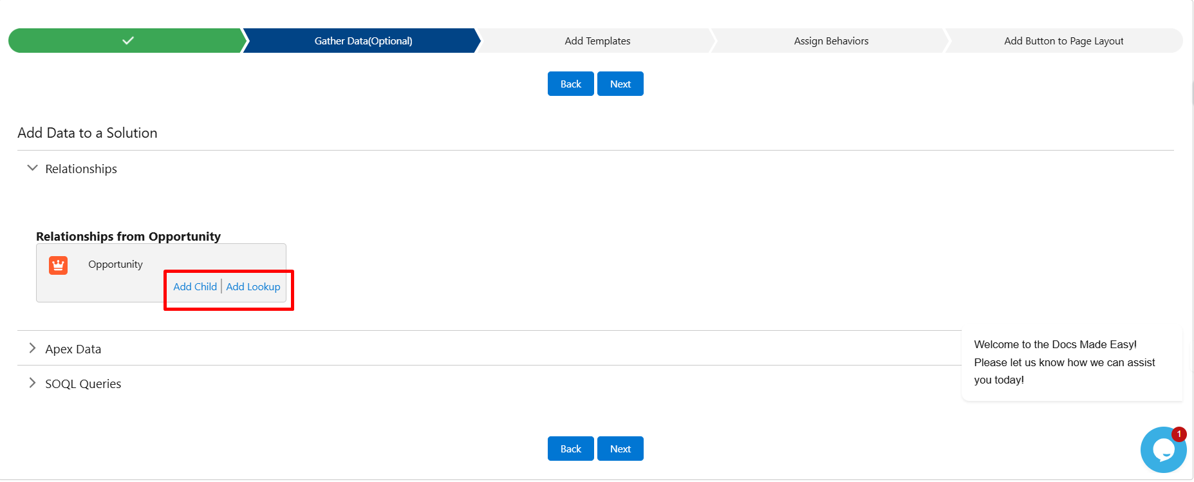The height and width of the screenshot is (482, 1194).
Task: Click the orange Opportunity crown icon
Action: [x=58, y=265]
